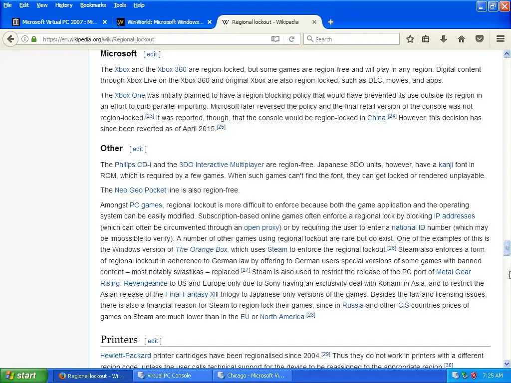Follow the Russia link
This screenshot has width=511, height=383.
tap(353, 306)
